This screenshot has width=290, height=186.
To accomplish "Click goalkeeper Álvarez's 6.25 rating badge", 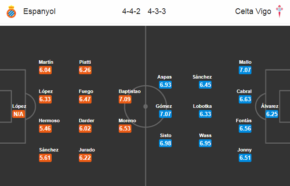I will 272,114.
